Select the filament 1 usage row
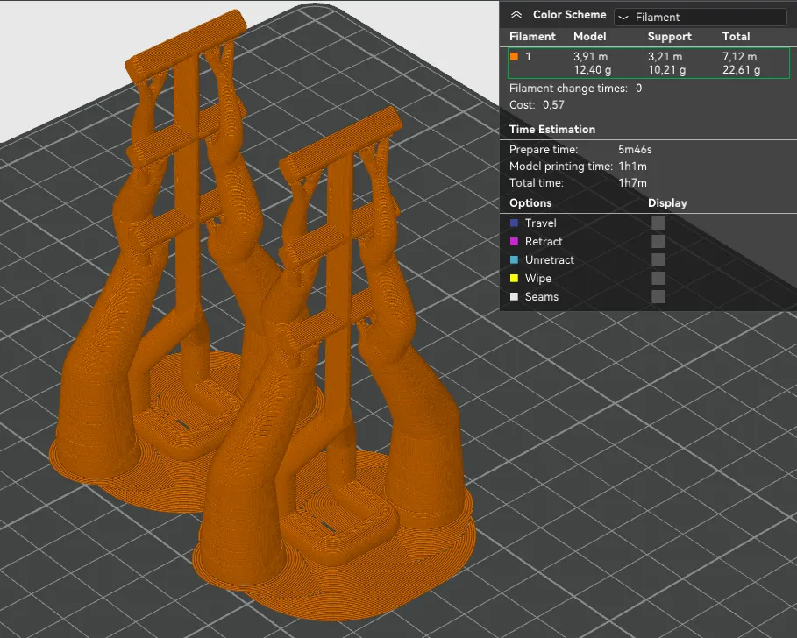This screenshot has height=638, width=797. point(649,63)
